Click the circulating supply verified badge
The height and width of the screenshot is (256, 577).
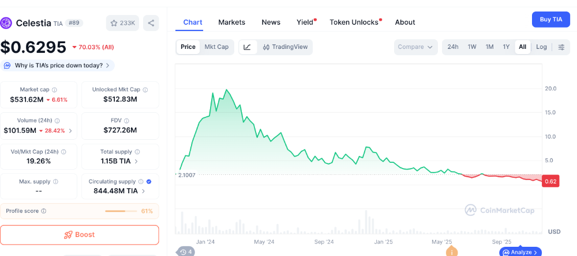tap(149, 181)
